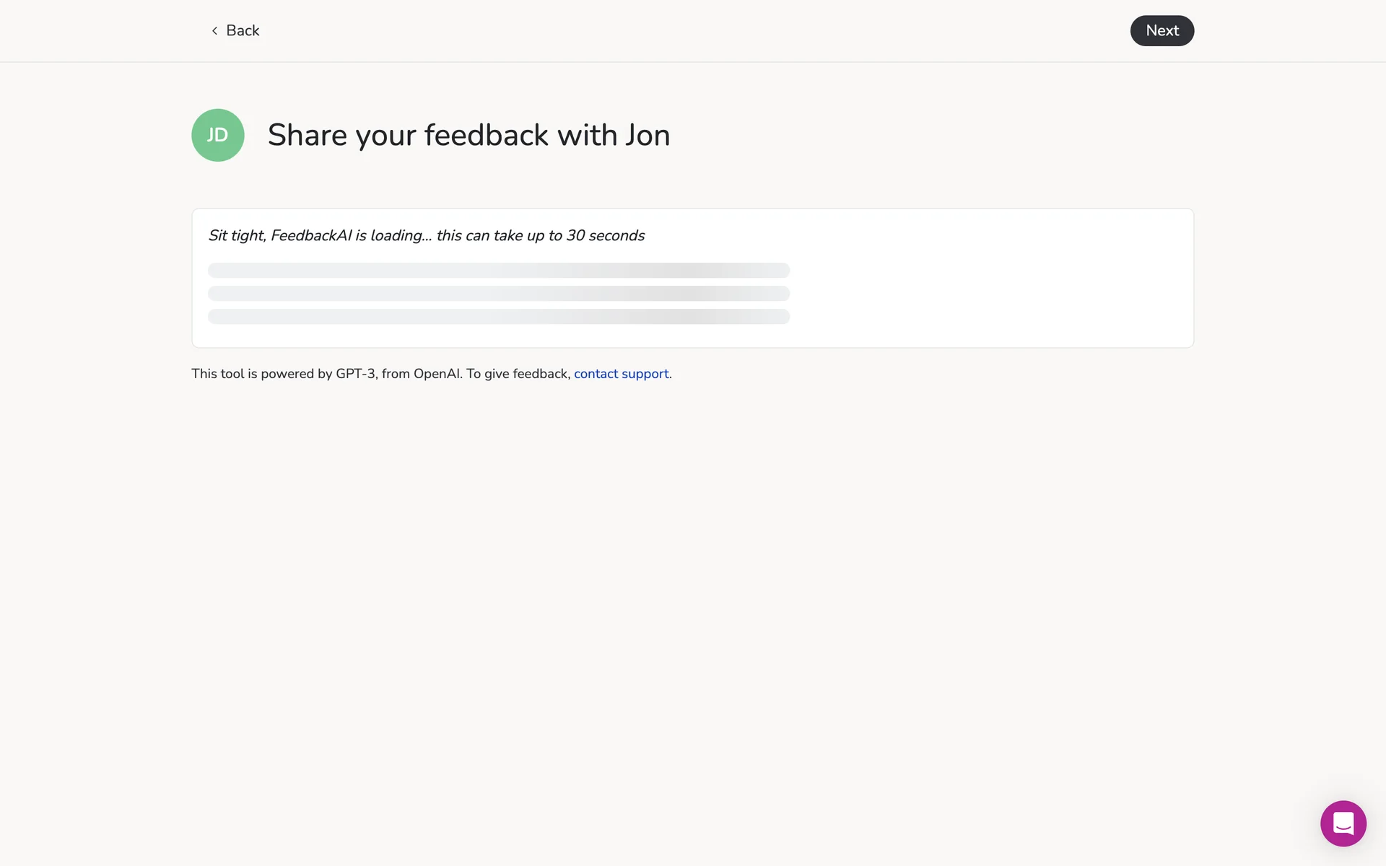Click the '30 seconds' text
The image size is (1386, 866).
point(605,235)
